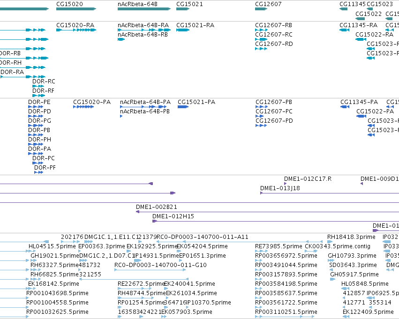Click EST RH48744.5prime label
The height and width of the screenshot is (319, 399).
pyautogui.click(x=142, y=294)
